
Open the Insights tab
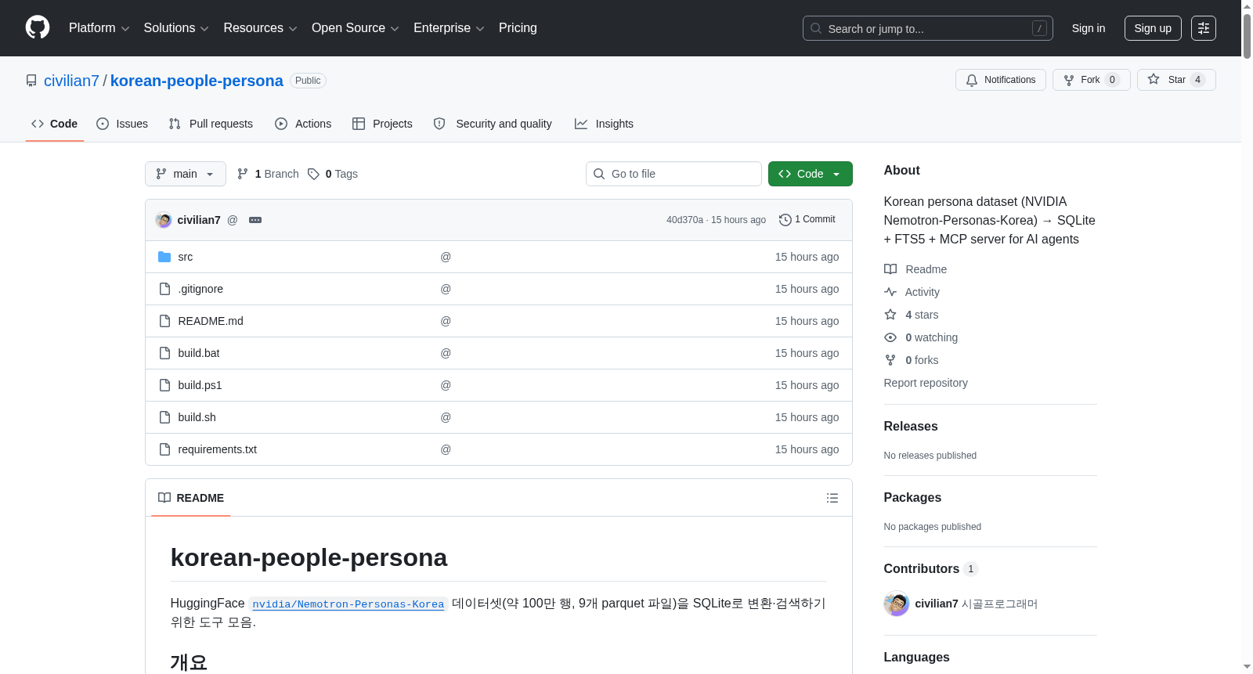pos(604,124)
